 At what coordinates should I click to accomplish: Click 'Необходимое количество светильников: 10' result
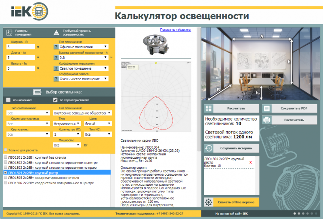(x=231, y=121)
